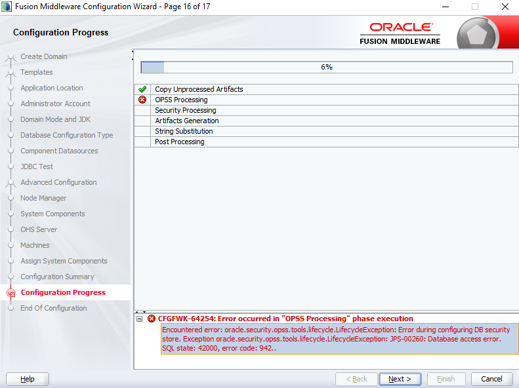Select the Assign System Components step
519x388 pixels.
pyautogui.click(x=64, y=261)
